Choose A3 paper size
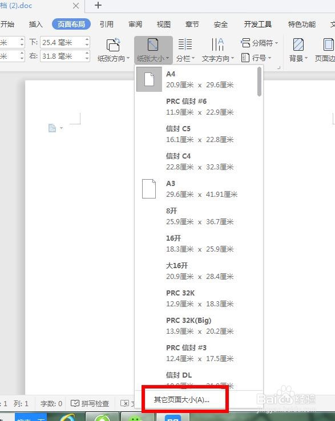This screenshot has width=335, height=421. pos(196,189)
